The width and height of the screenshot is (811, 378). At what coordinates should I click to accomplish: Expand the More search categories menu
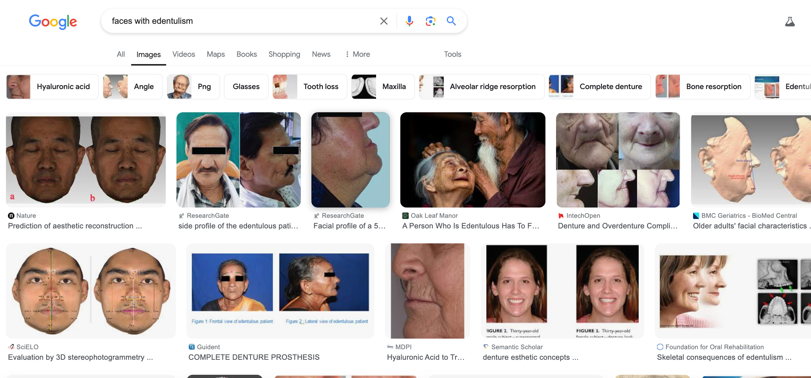click(357, 54)
